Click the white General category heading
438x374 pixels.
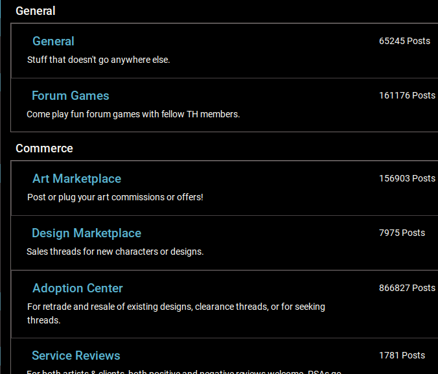(36, 11)
